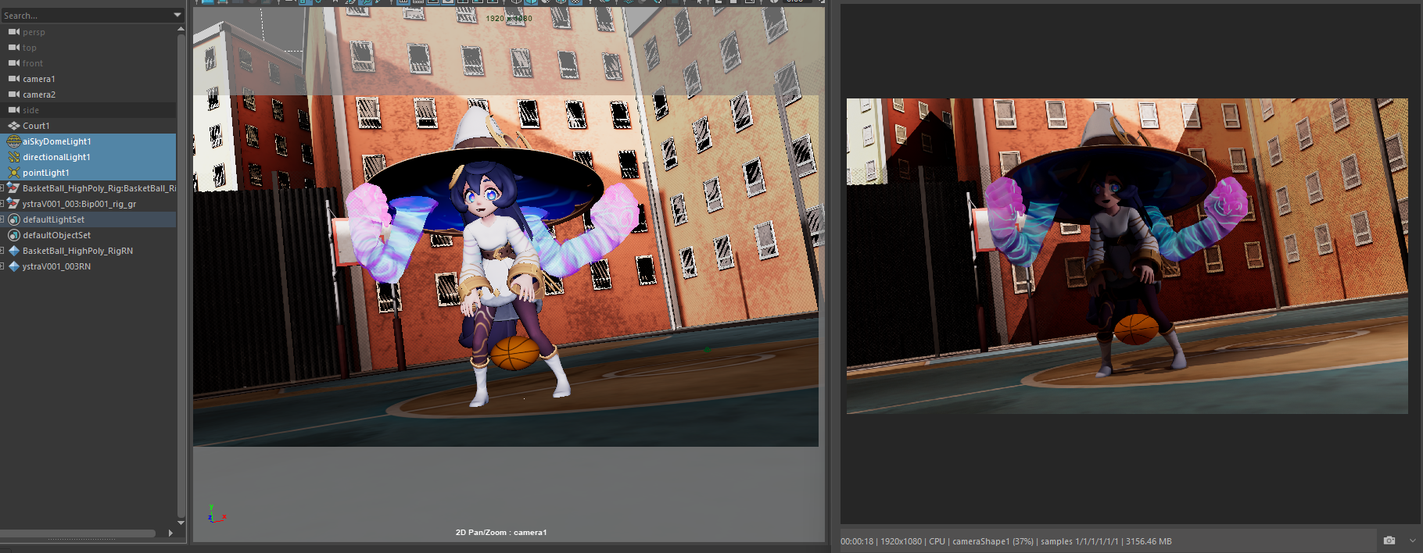This screenshot has height=553, width=1423.
Task: Click the outliner scroll right arrow
Action: pyautogui.click(x=170, y=533)
